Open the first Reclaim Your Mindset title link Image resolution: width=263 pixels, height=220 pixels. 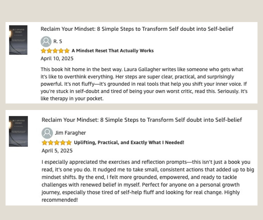[x=137, y=29]
